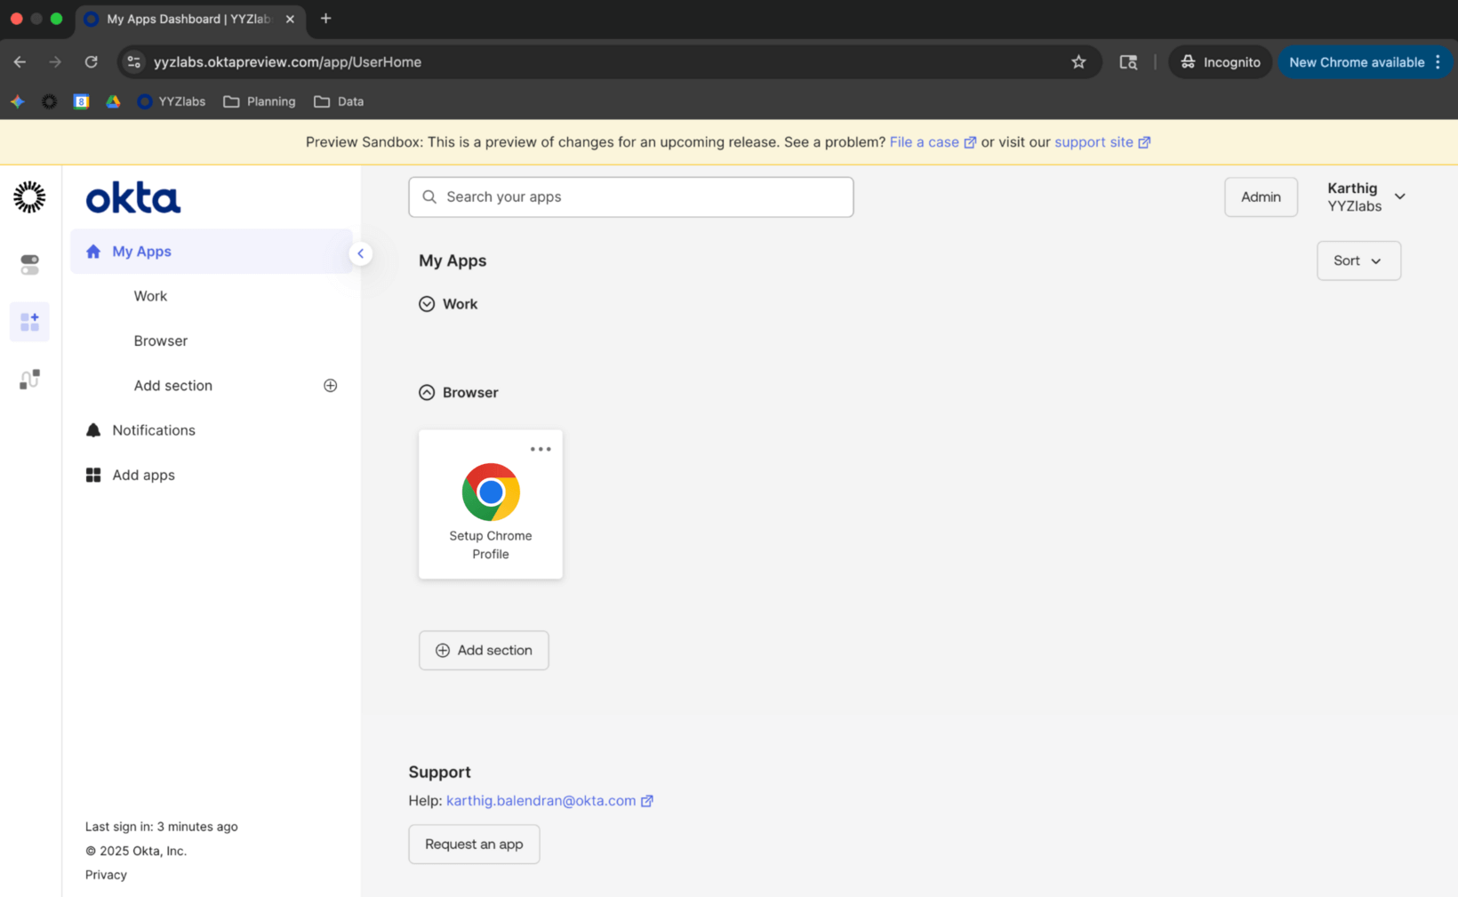Open the integrations icon in left rail
1458x897 pixels.
coord(29,380)
